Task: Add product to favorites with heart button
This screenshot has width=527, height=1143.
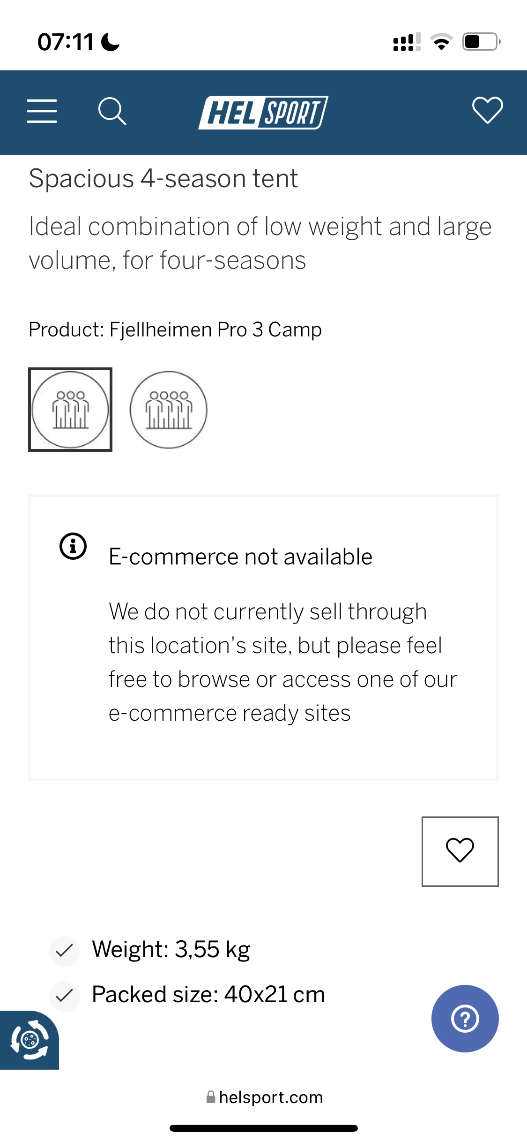Action: click(x=460, y=851)
